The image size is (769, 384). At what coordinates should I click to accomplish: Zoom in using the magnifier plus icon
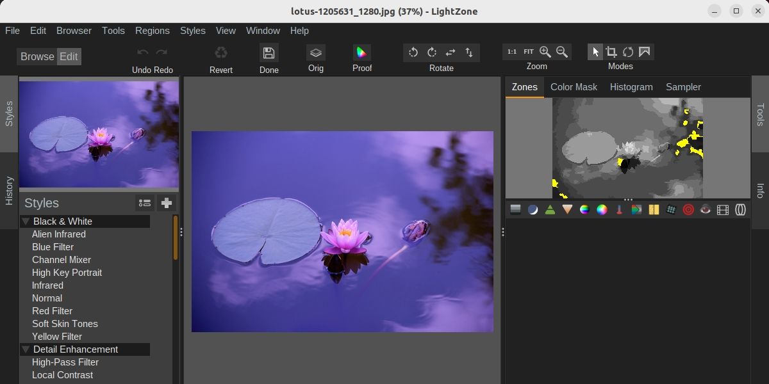coord(545,52)
